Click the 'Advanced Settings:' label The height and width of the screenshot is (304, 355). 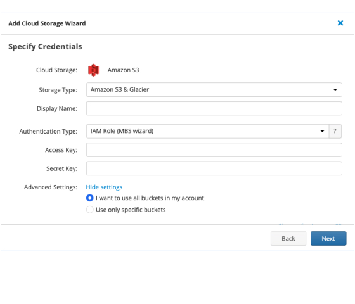pos(51,187)
